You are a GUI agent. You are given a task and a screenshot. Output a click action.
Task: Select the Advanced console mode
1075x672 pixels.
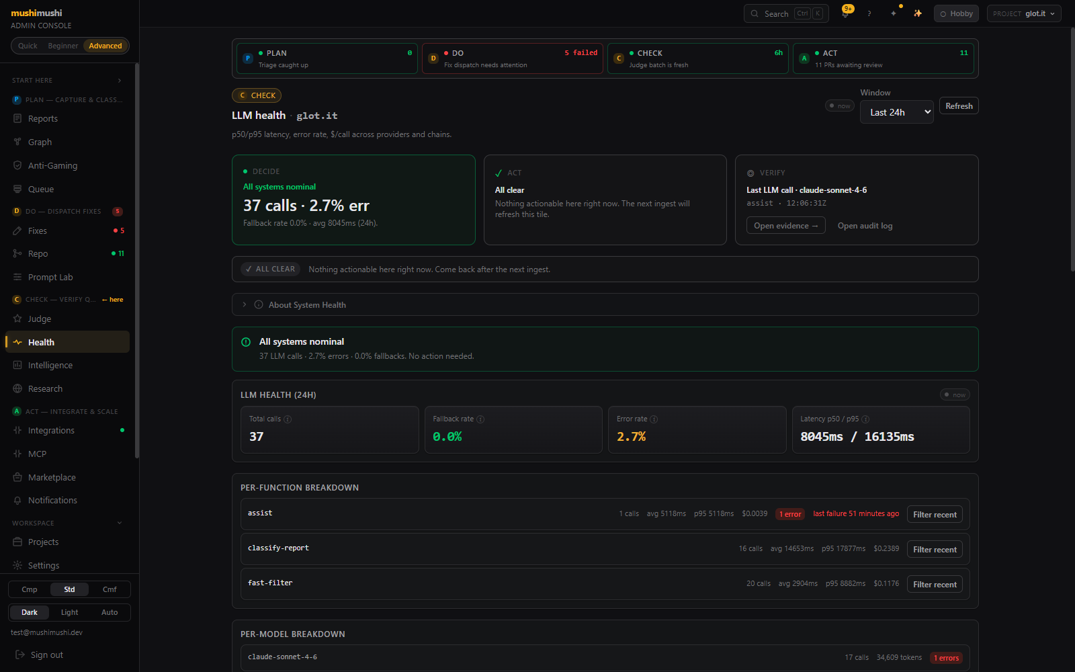105,46
